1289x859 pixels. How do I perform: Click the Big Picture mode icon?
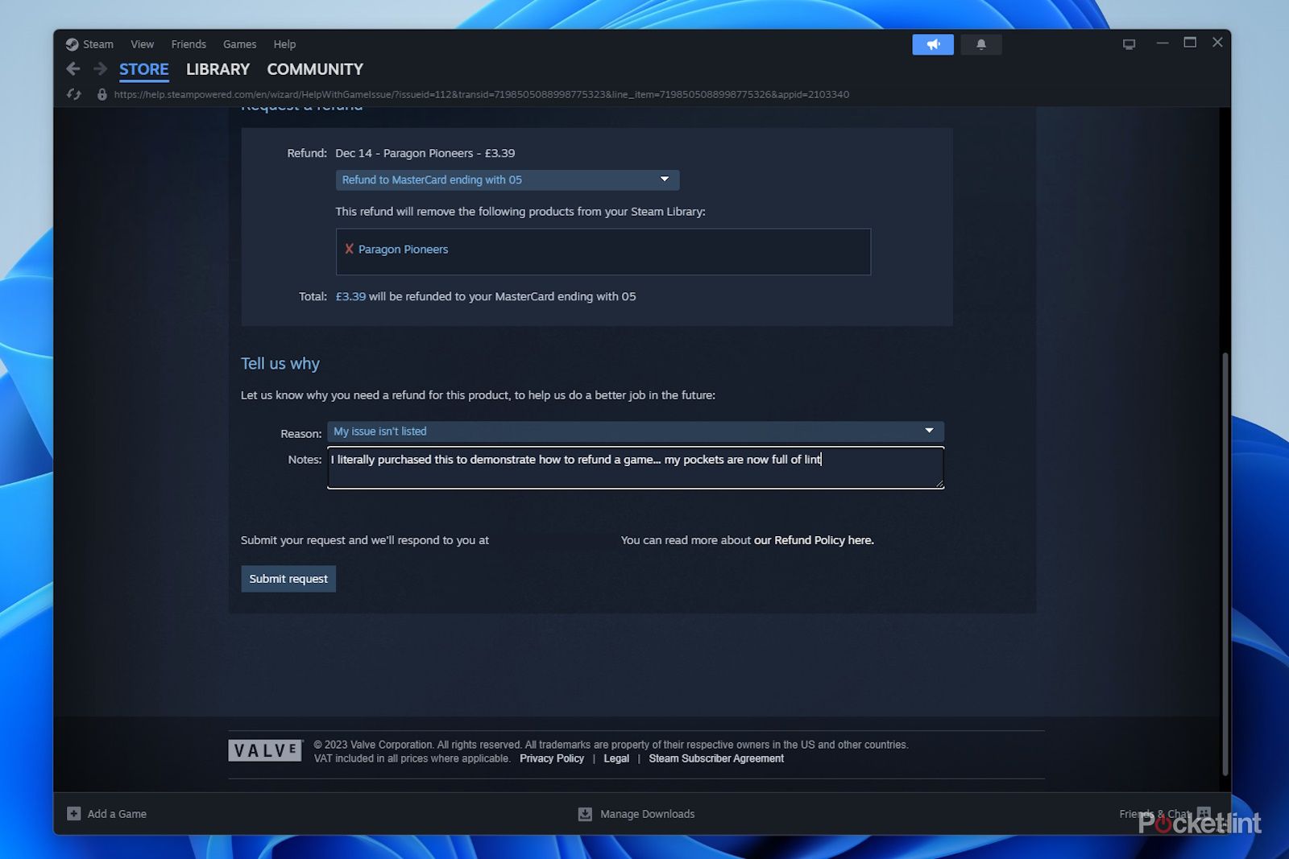1129,44
